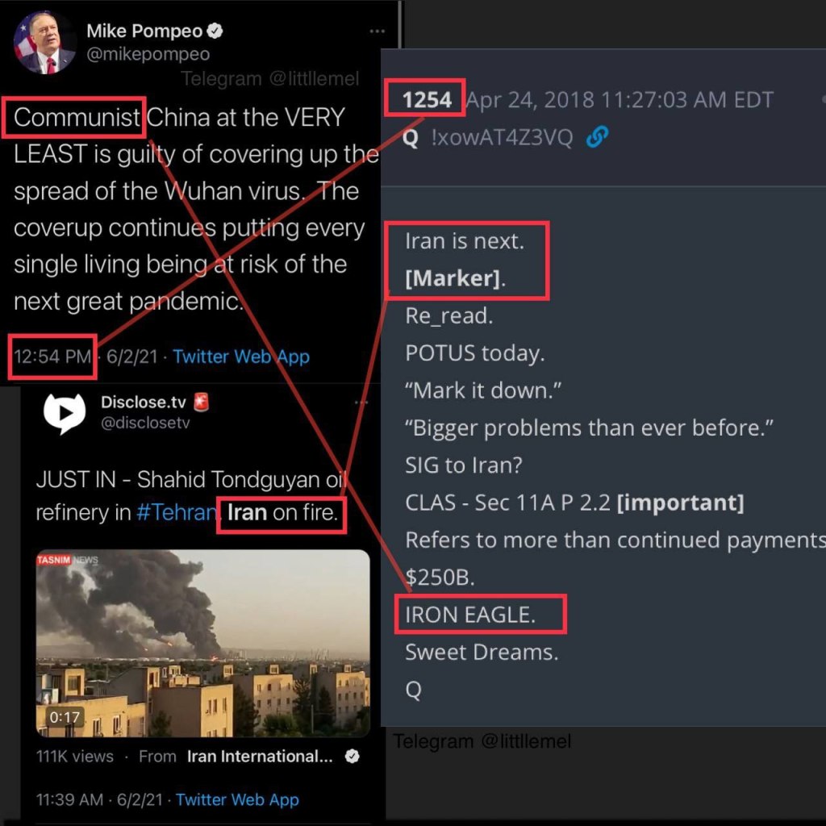826x826 pixels.
Task: Click the @mikepompeo handle
Action: [x=148, y=54]
